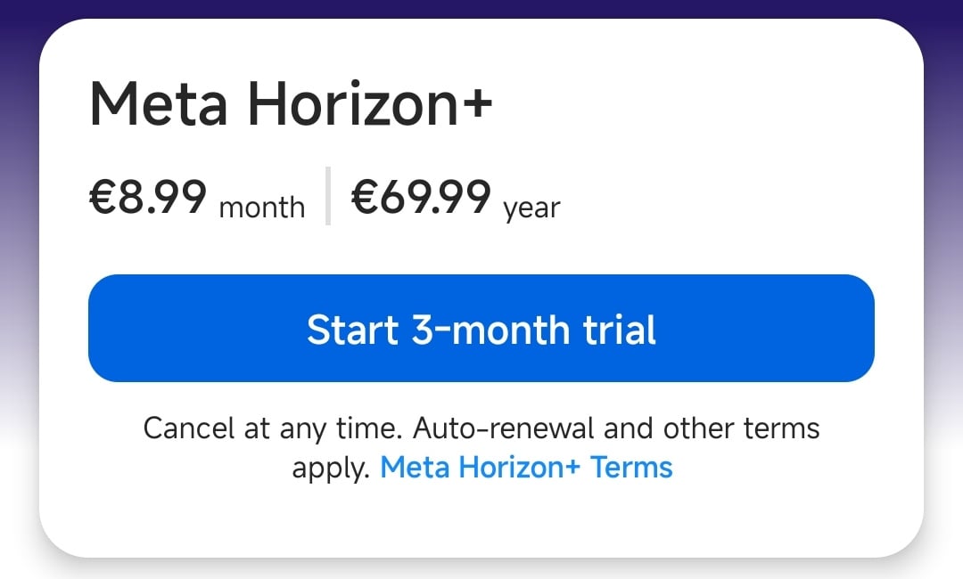963x579 pixels.
Task: Open the Meta Horizon+ Terms link
Action: pos(526,467)
